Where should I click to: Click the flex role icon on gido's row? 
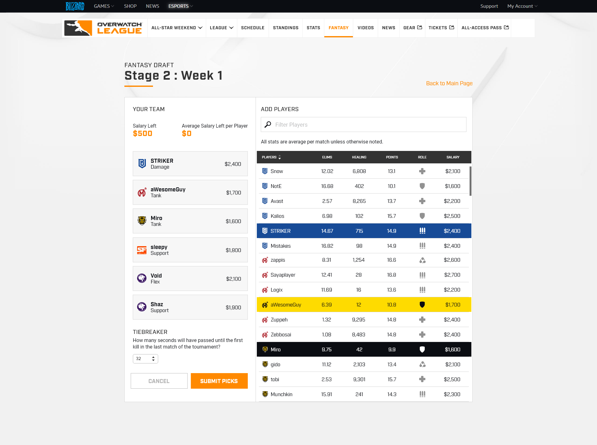point(422,364)
